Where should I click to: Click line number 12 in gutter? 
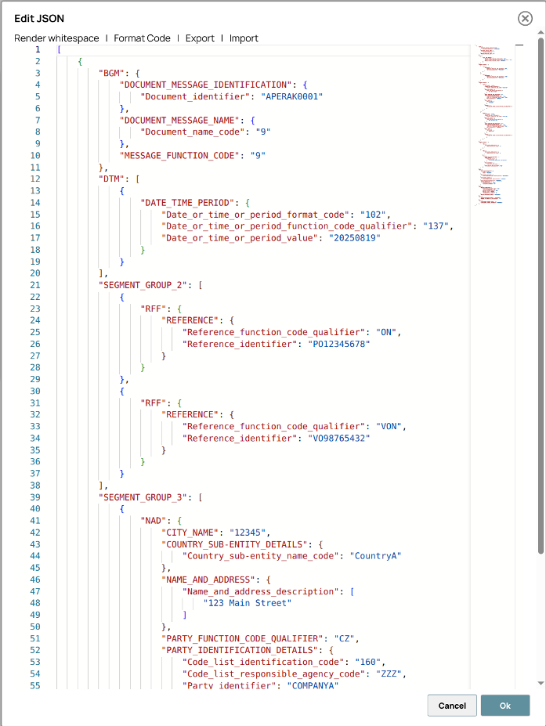35,179
